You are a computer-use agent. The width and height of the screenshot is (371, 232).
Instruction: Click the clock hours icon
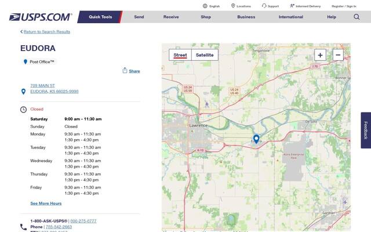(x=23, y=110)
